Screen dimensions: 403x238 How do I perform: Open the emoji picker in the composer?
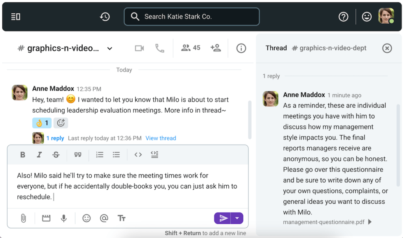click(x=87, y=218)
